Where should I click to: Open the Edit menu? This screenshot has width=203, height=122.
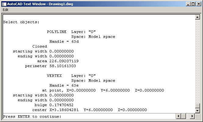(5, 10)
